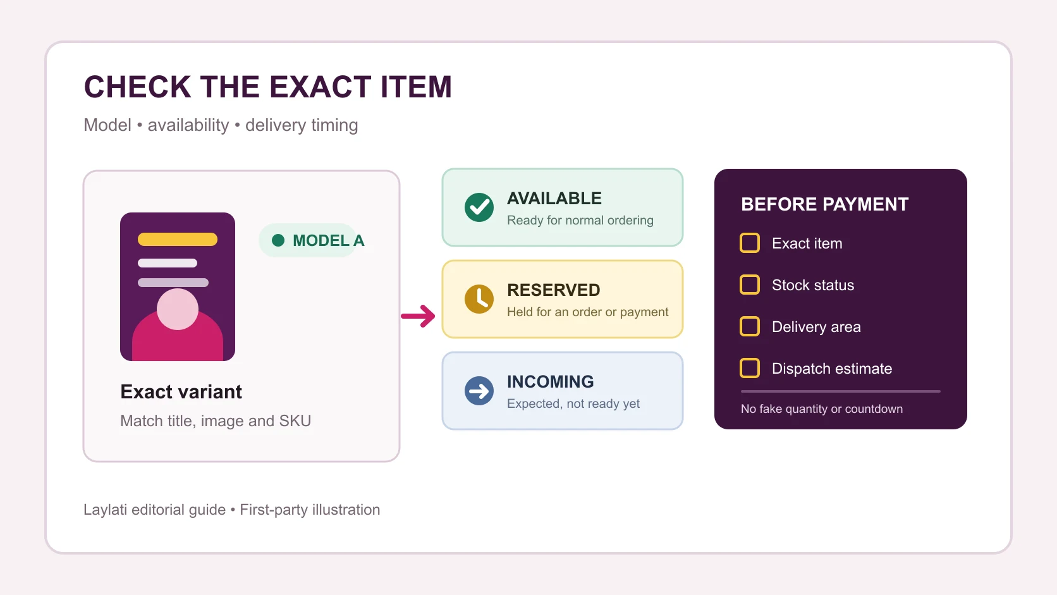Image resolution: width=1057 pixels, height=595 pixels.
Task: Click the Exact variant heading
Action: (181, 392)
